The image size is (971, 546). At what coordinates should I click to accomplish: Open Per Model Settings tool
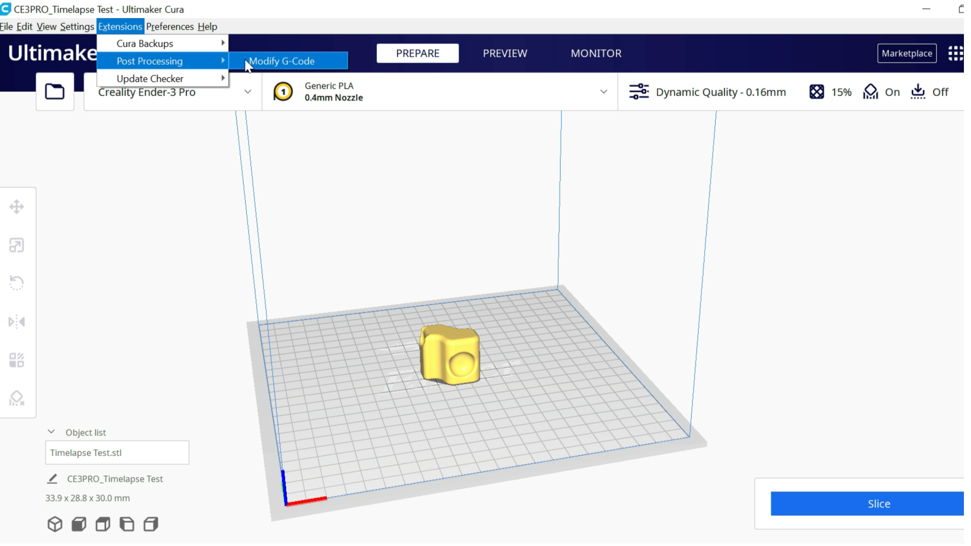click(x=17, y=360)
